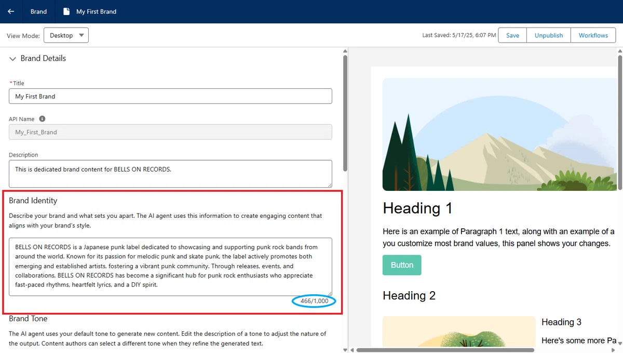Click the Heading 2 preview text
Image resolution: width=623 pixels, height=353 pixels.
409,296
